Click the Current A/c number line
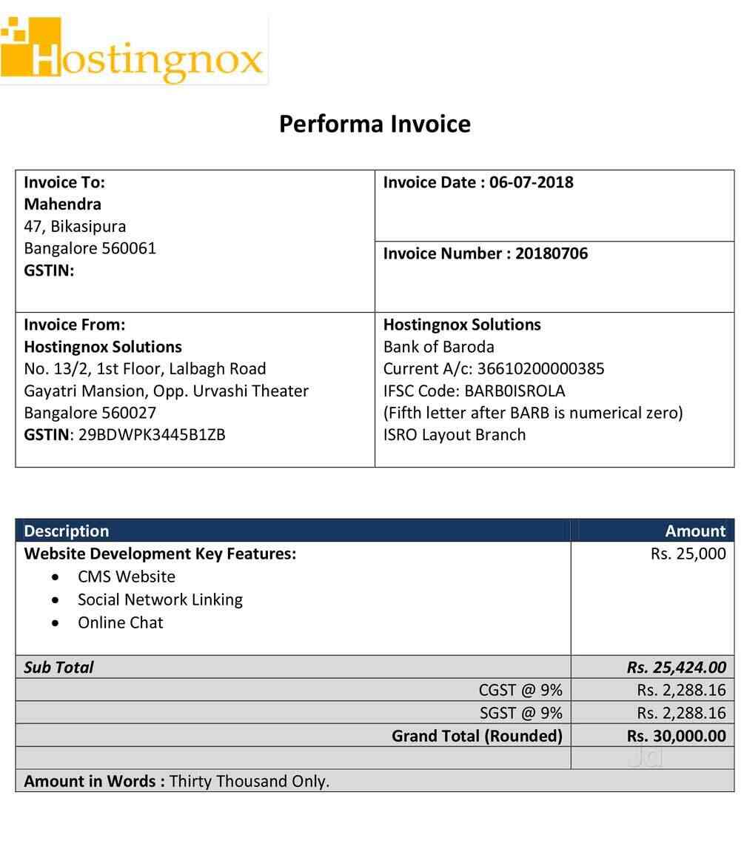The width and height of the screenshot is (744, 844). pos(493,368)
